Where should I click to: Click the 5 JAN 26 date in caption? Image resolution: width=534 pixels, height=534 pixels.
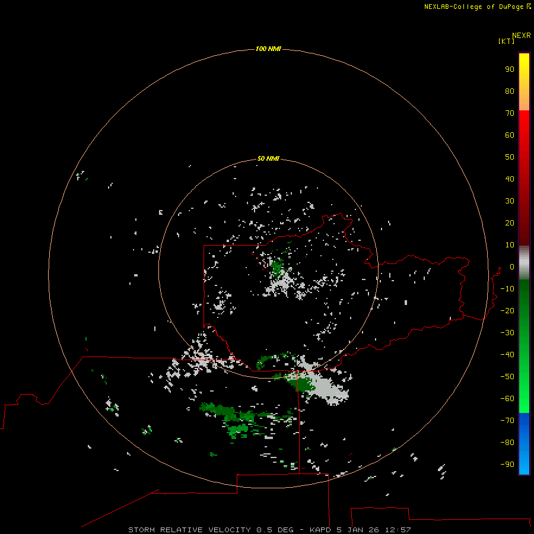pyautogui.click(x=358, y=530)
